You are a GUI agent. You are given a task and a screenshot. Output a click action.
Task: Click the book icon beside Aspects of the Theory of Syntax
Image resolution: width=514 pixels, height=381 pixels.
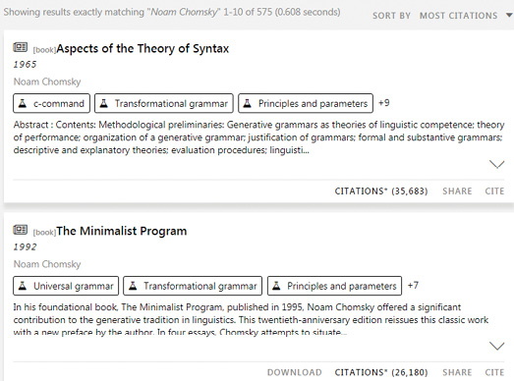coord(20,47)
